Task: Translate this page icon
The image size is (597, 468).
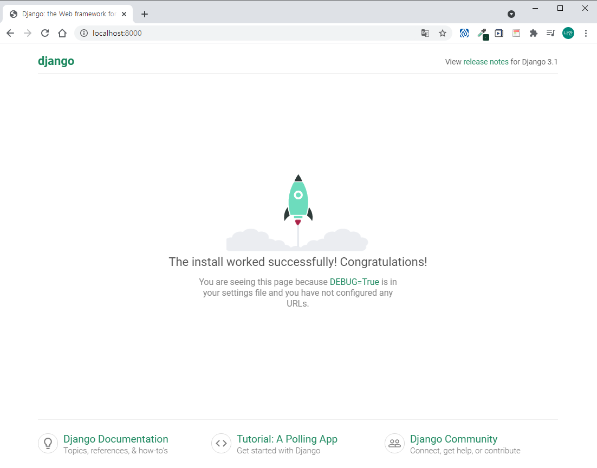Action: (425, 33)
